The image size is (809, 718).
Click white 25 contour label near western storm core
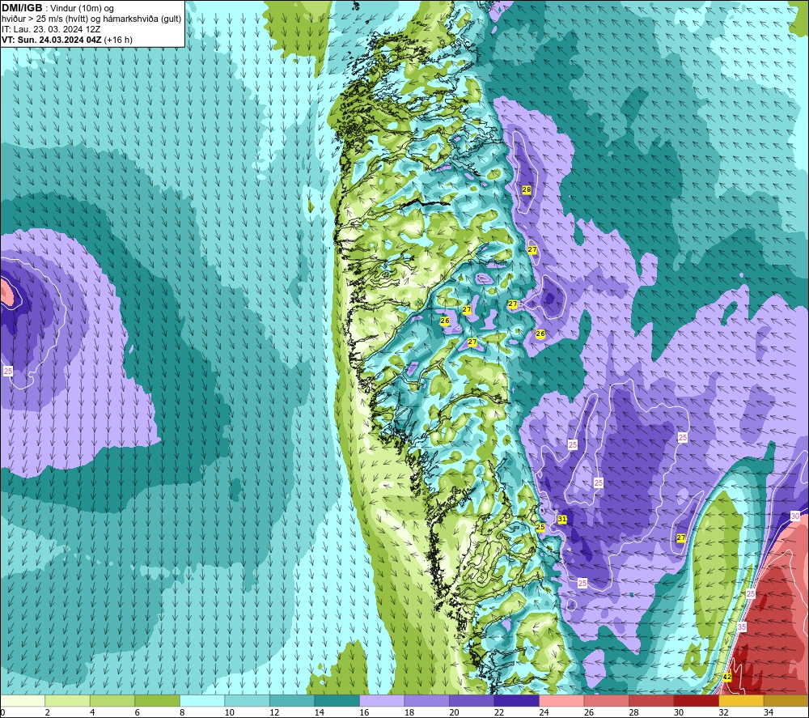tap(8, 371)
